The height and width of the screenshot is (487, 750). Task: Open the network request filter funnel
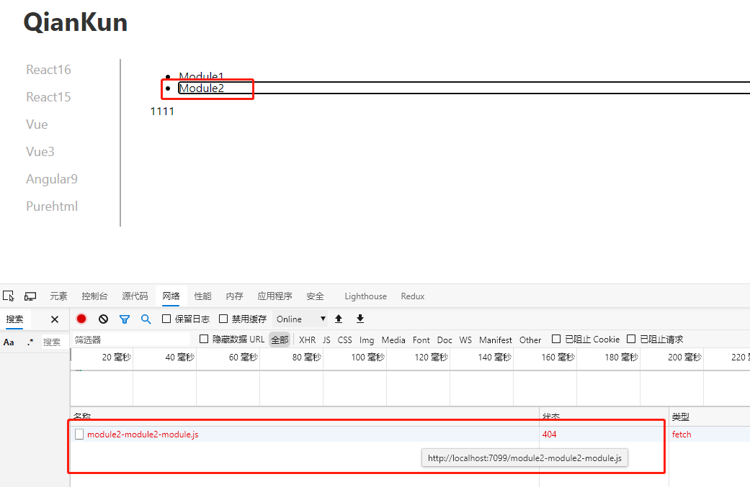point(124,319)
